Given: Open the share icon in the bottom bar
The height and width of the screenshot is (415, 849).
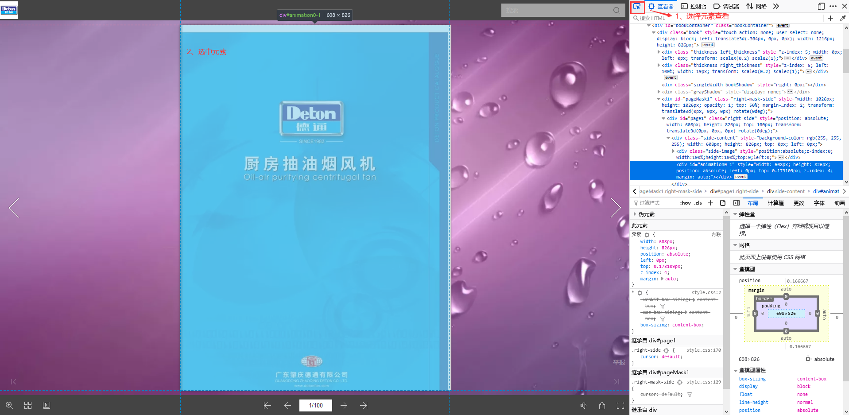Looking at the screenshot, I should (x=602, y=405).
